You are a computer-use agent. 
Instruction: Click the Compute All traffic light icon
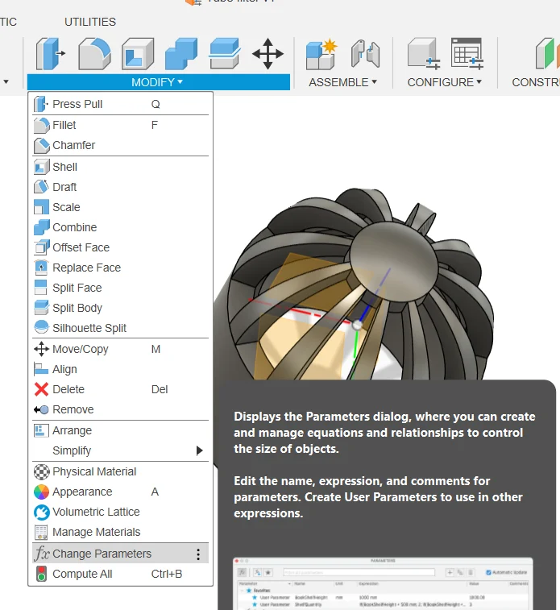click(42, 575)
